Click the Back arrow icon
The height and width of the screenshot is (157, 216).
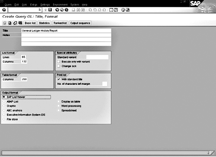click(x=57, y=10)
